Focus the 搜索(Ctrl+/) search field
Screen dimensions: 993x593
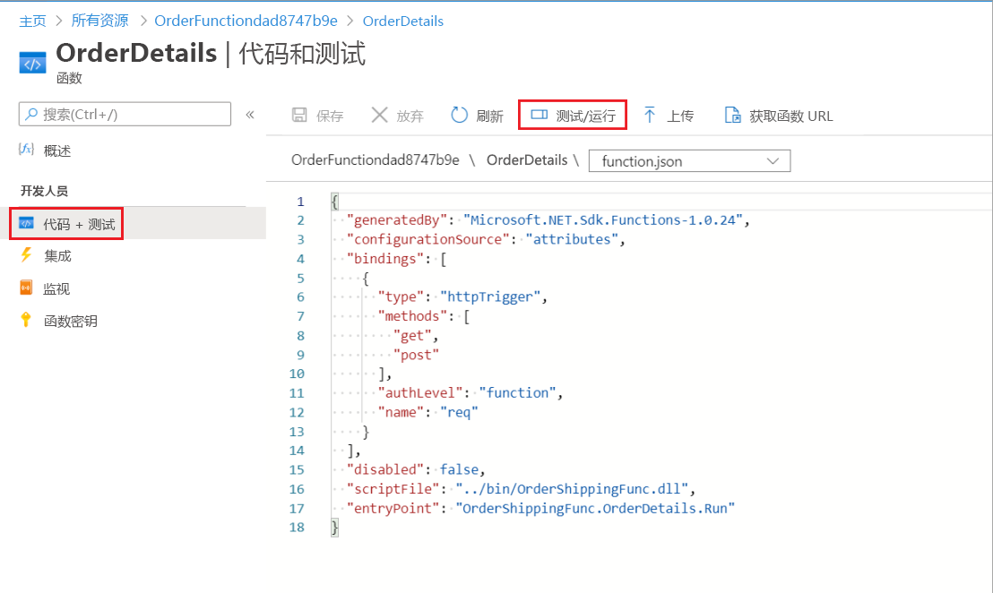pos(125,114)
